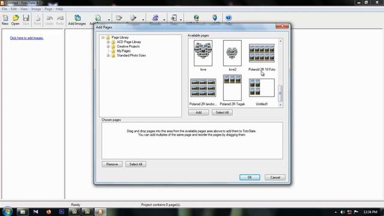
Task: Select the 'love2' page thumbnail
Action: tap(232, 53)
